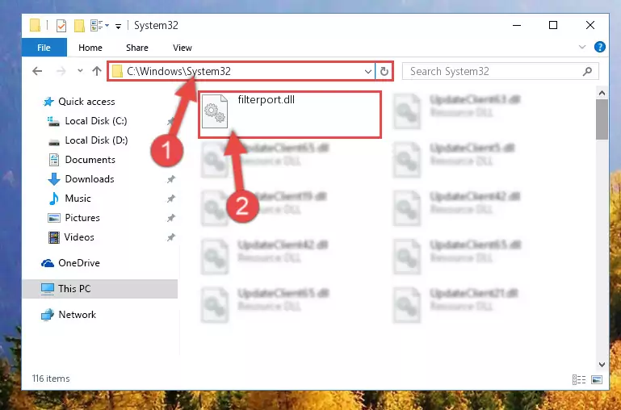Open Local Disk (C:) in sidebar
Screen dimensions: 621x410
tap(96, 121)
